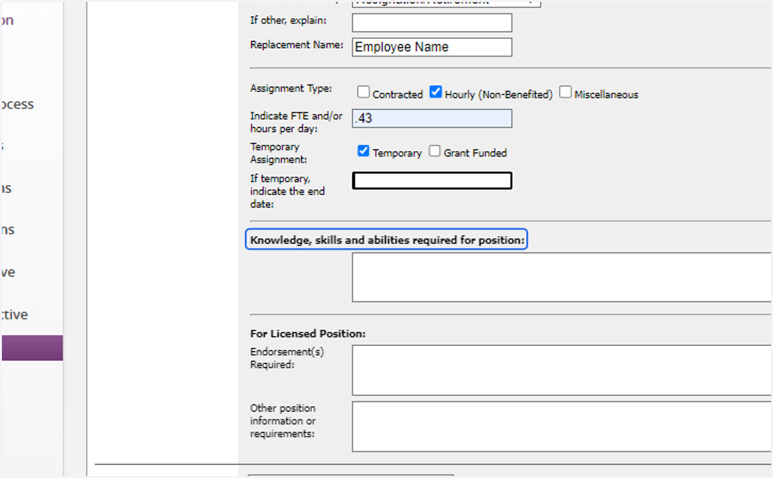Click the Replacement Name field
Viewport: 773px width, 478px height.
[432, 47]
